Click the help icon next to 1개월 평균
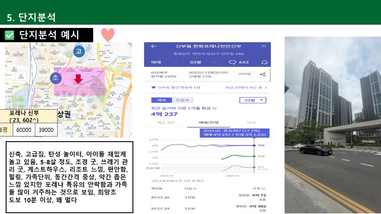This screenshot has height=214, width=381. click(215, 108)
